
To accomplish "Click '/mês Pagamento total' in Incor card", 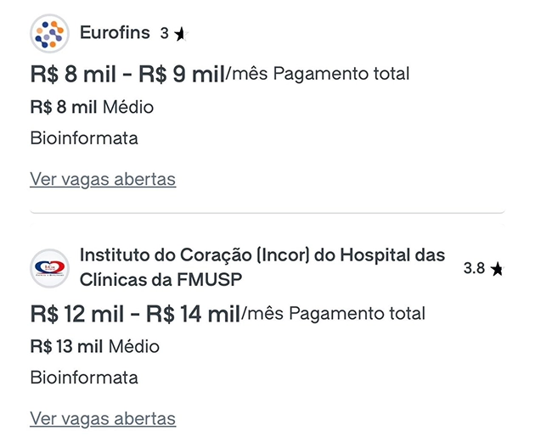I will 334,315.
